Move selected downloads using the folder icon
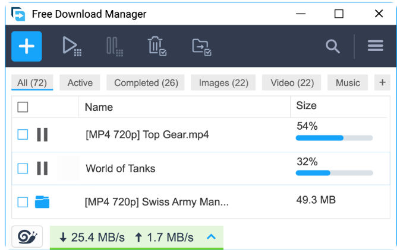This screenshot has height=250, width=397. click(201, 46)
